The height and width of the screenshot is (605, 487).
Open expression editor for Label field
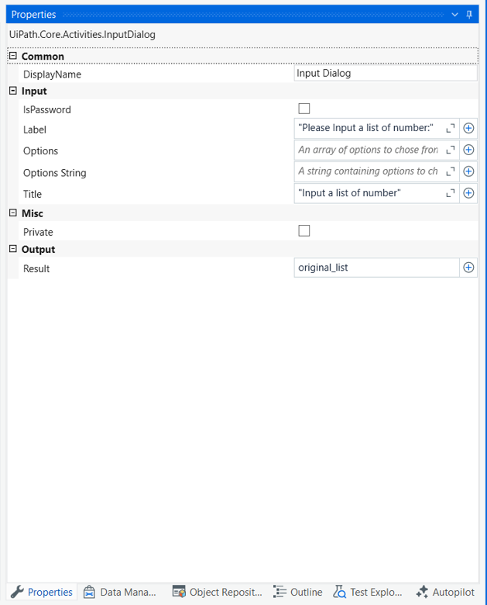coord(451,129)
